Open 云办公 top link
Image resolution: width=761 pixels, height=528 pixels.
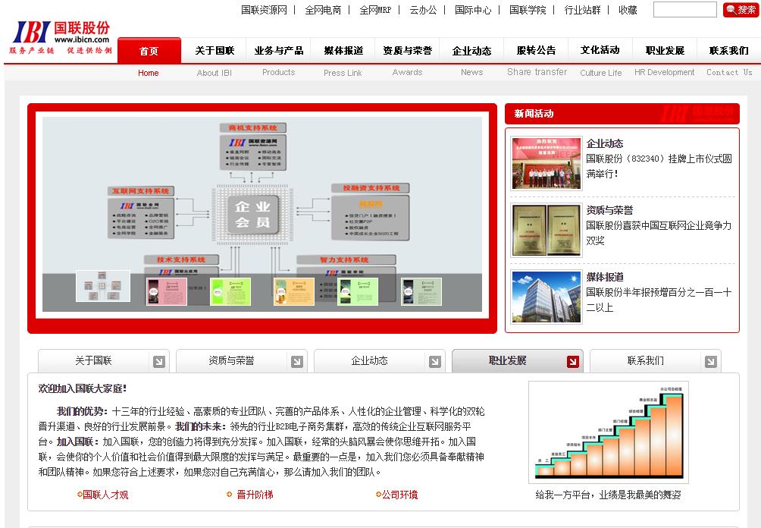[423, 10]
